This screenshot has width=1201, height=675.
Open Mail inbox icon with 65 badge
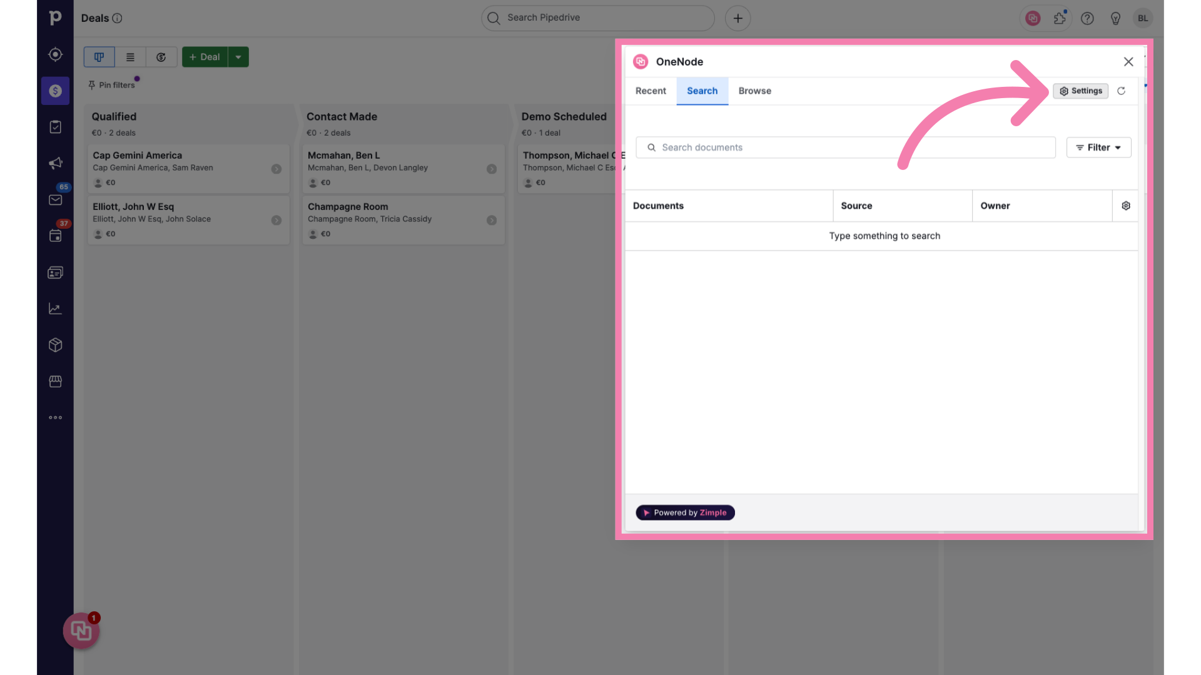click(x=55, y=199)
